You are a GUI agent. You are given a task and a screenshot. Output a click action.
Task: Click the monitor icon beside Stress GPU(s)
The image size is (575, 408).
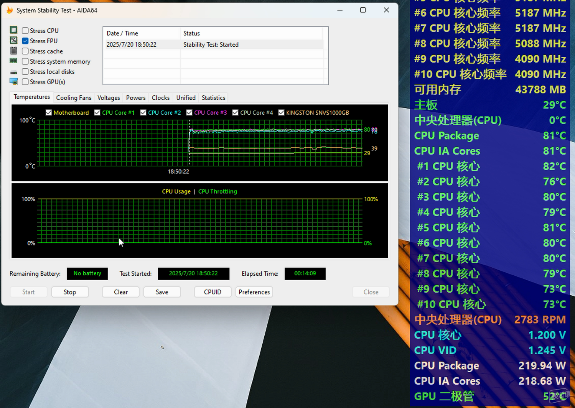click(13, 82)
